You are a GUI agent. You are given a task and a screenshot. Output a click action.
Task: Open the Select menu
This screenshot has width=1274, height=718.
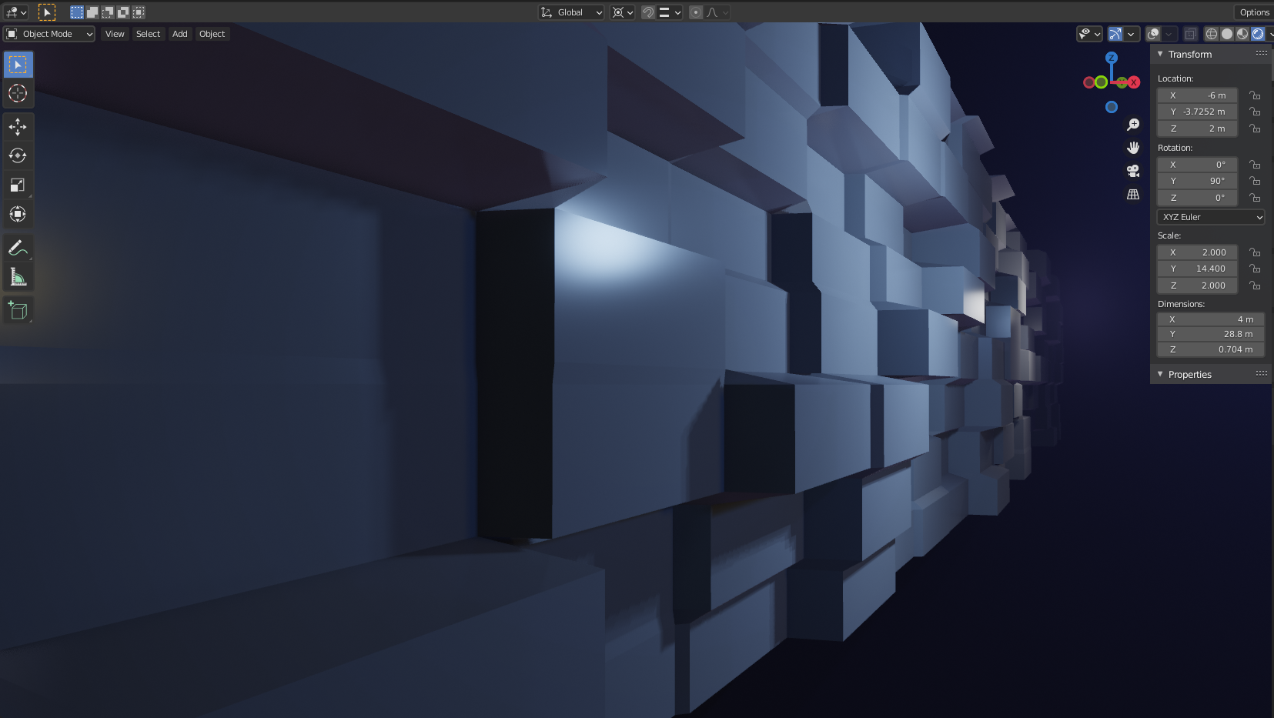pyautogui.click(x=148, y=34)
